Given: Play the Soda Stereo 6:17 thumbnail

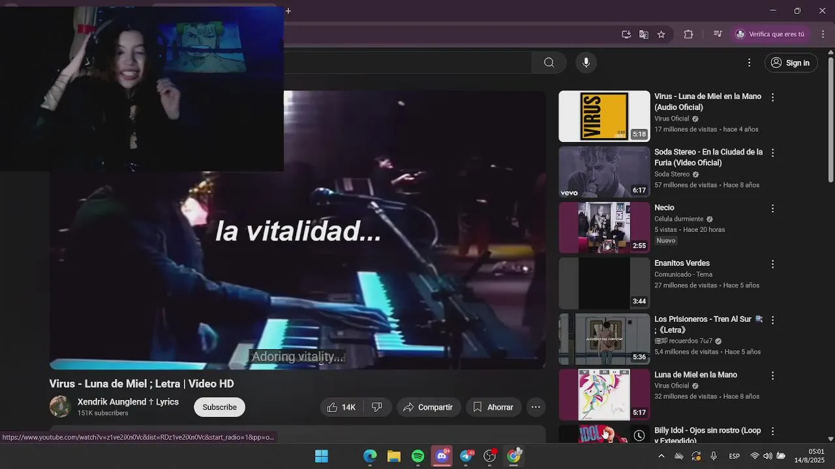Looking at the screenshot, I should [x=604, y=172].
